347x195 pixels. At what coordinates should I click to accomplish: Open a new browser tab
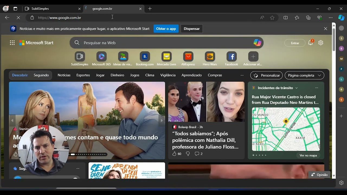pos(150,9)
